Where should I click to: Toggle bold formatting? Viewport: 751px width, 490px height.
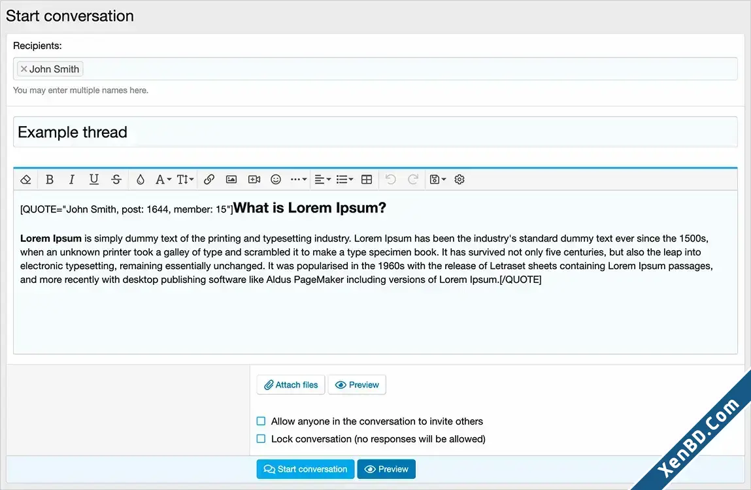point(49,180)
